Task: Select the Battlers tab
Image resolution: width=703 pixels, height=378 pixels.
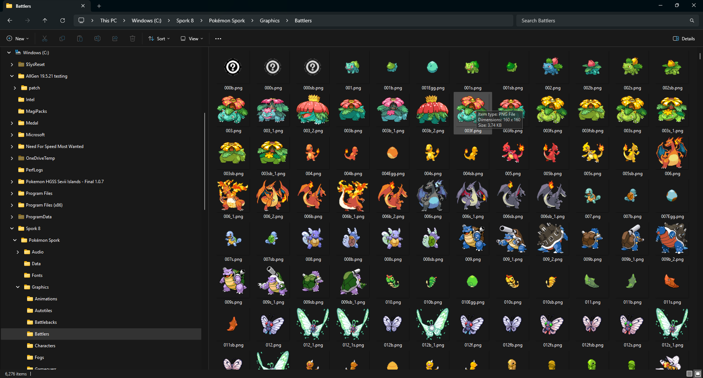Action: point(46,6)
